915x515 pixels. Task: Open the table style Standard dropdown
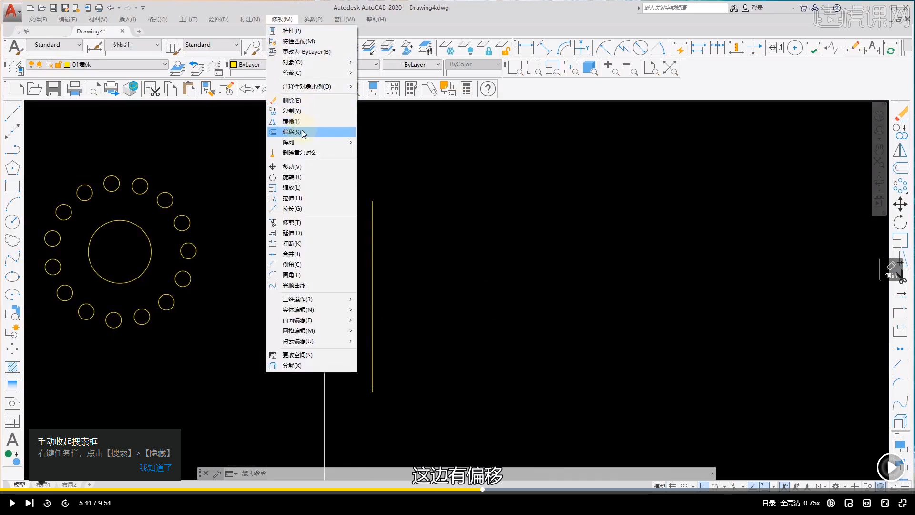click(212, 45)
